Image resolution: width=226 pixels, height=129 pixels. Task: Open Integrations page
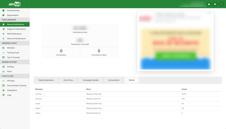point(15,90)
